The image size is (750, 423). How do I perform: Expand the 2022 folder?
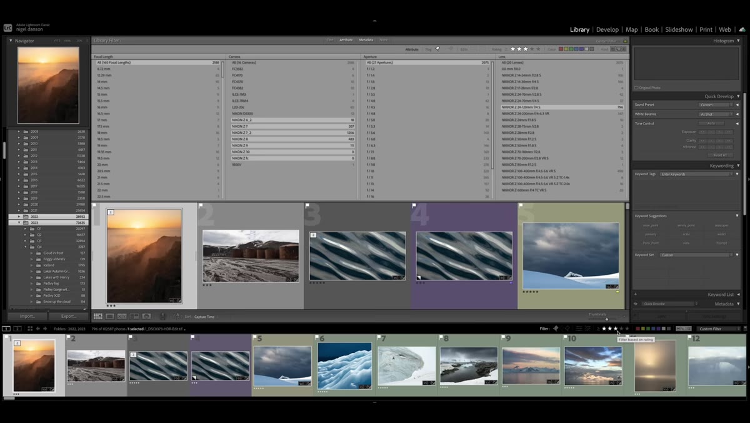tap(19, 217)
